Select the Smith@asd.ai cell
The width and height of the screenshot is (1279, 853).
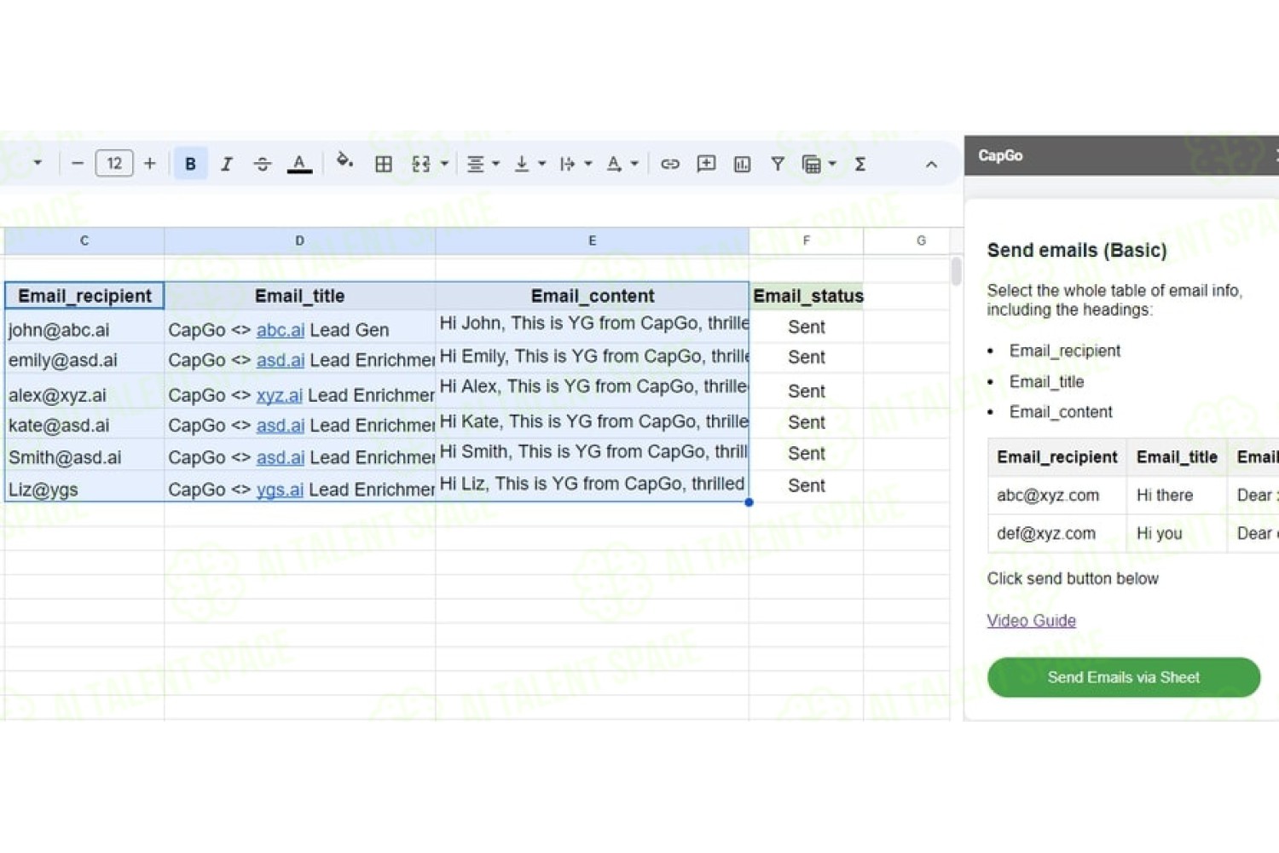pos(84,456)
